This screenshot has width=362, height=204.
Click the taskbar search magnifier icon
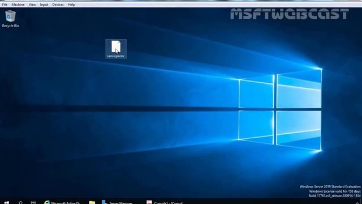pos(20,202)
